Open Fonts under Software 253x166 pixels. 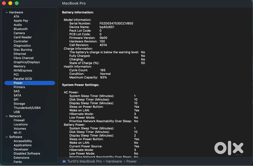coord(18,162)
